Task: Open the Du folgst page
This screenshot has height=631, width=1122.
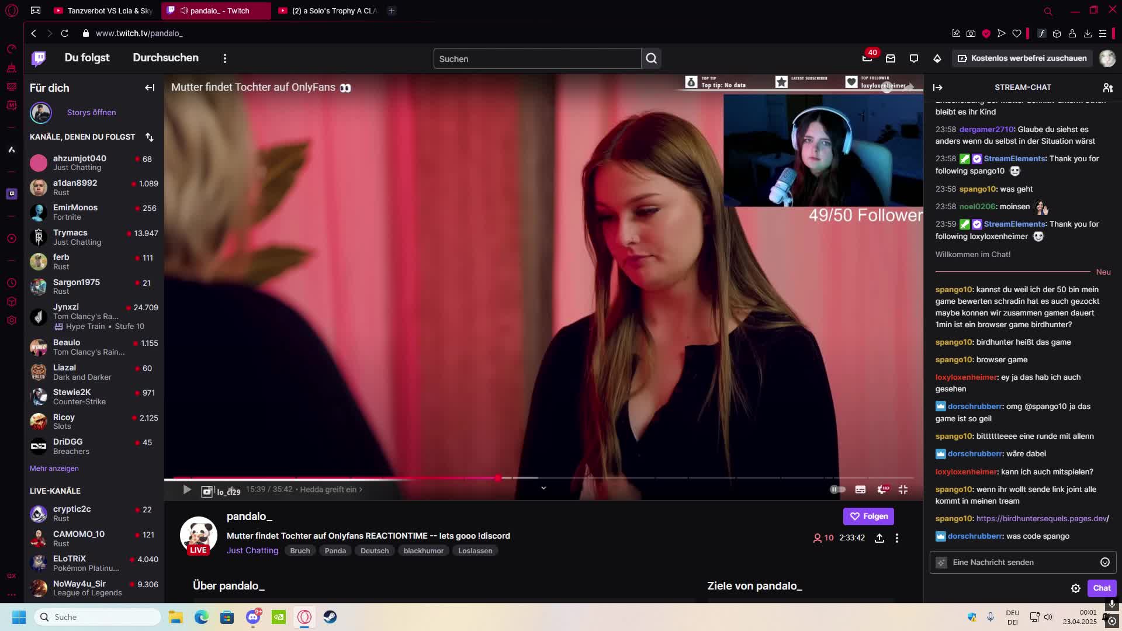Action: 87,58
